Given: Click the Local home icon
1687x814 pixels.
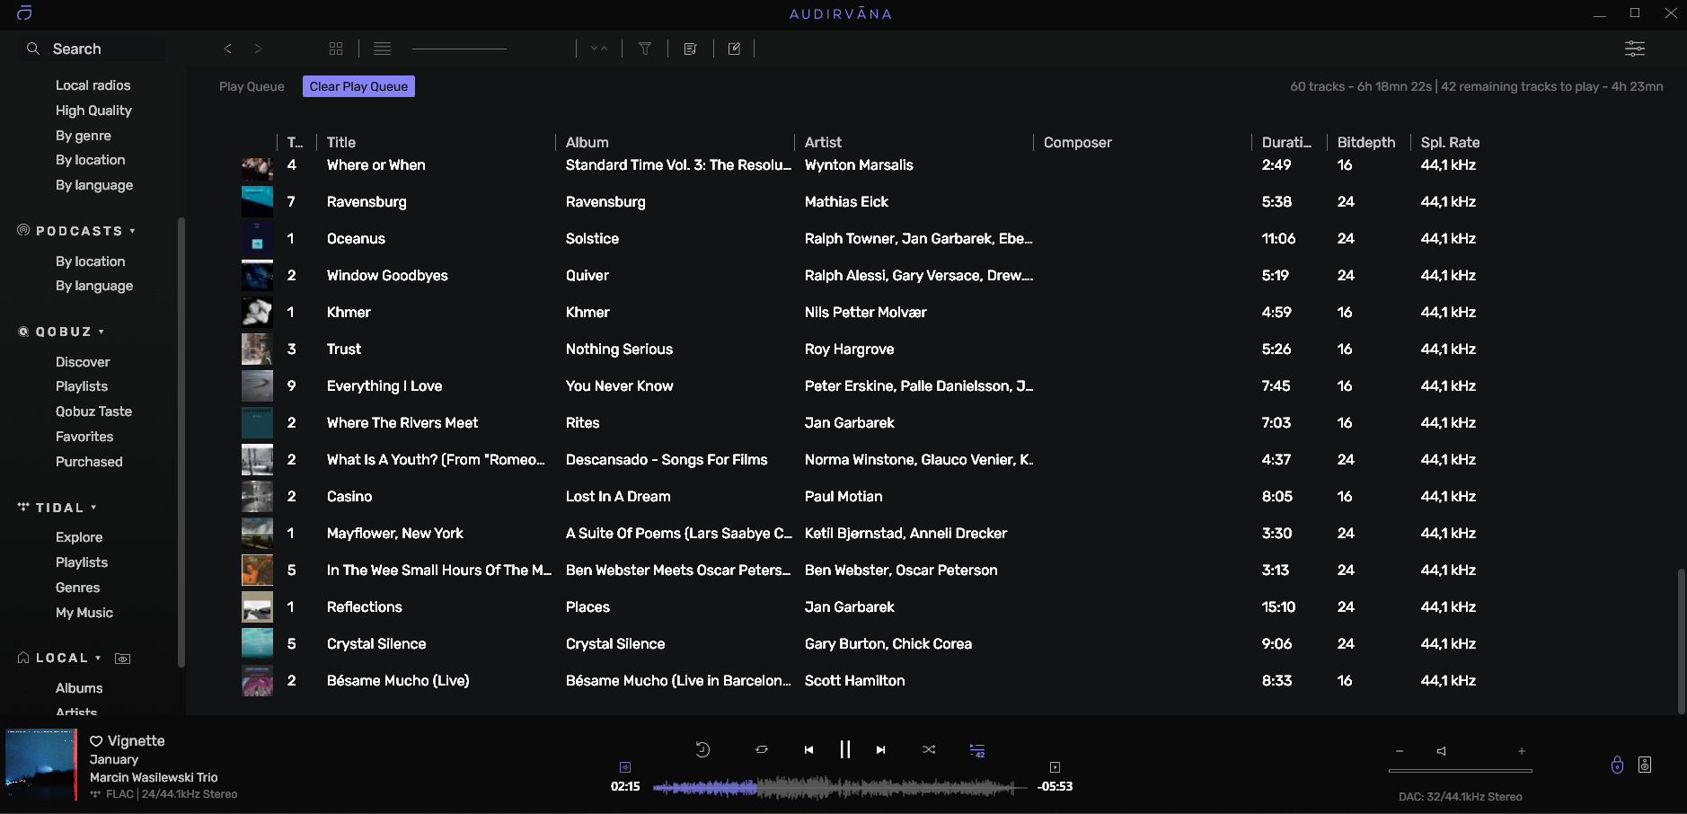Looking at the screenshot, I should tap(23, 658).
